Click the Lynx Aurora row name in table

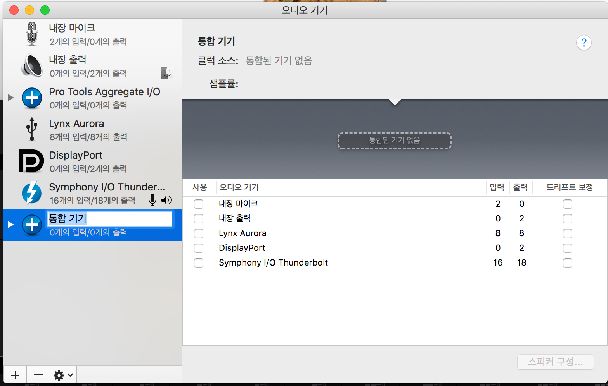click(x=243, y=233)
